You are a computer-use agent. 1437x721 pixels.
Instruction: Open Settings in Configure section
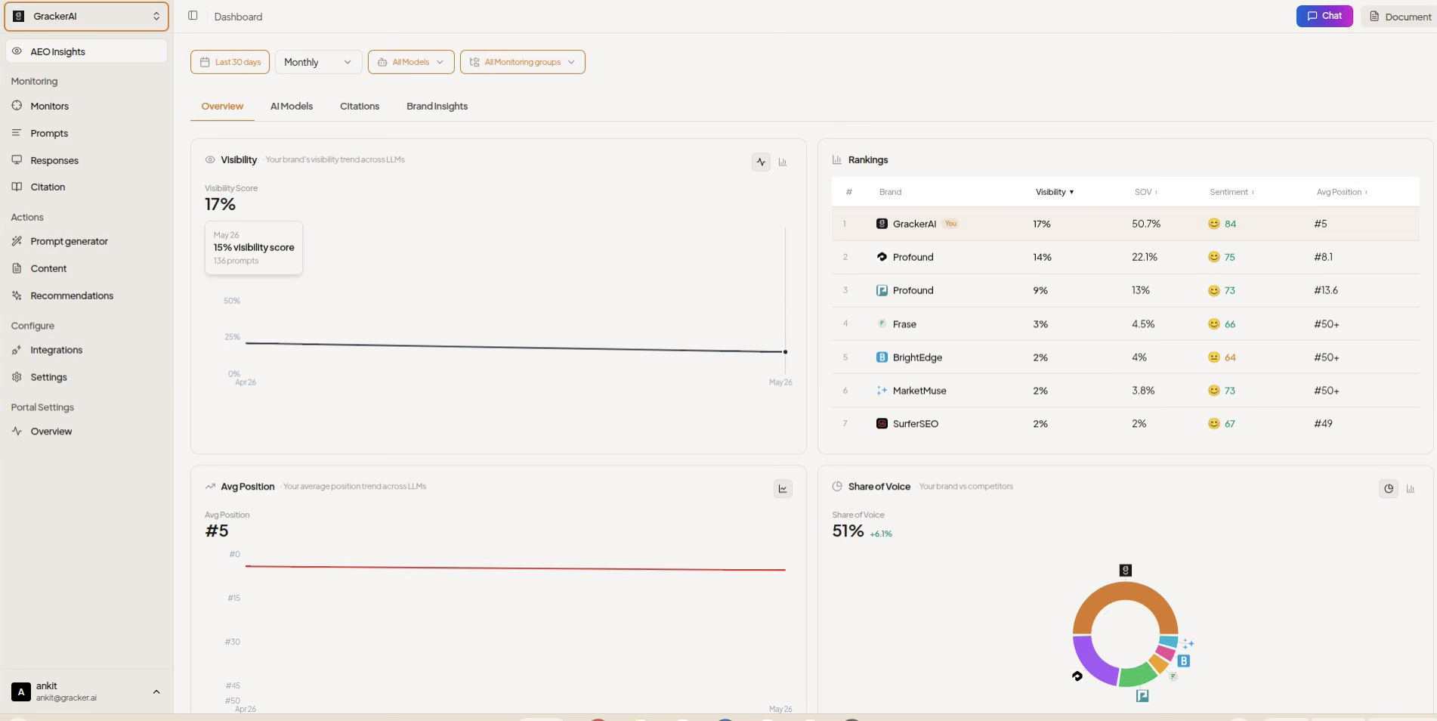click(48, 378)
